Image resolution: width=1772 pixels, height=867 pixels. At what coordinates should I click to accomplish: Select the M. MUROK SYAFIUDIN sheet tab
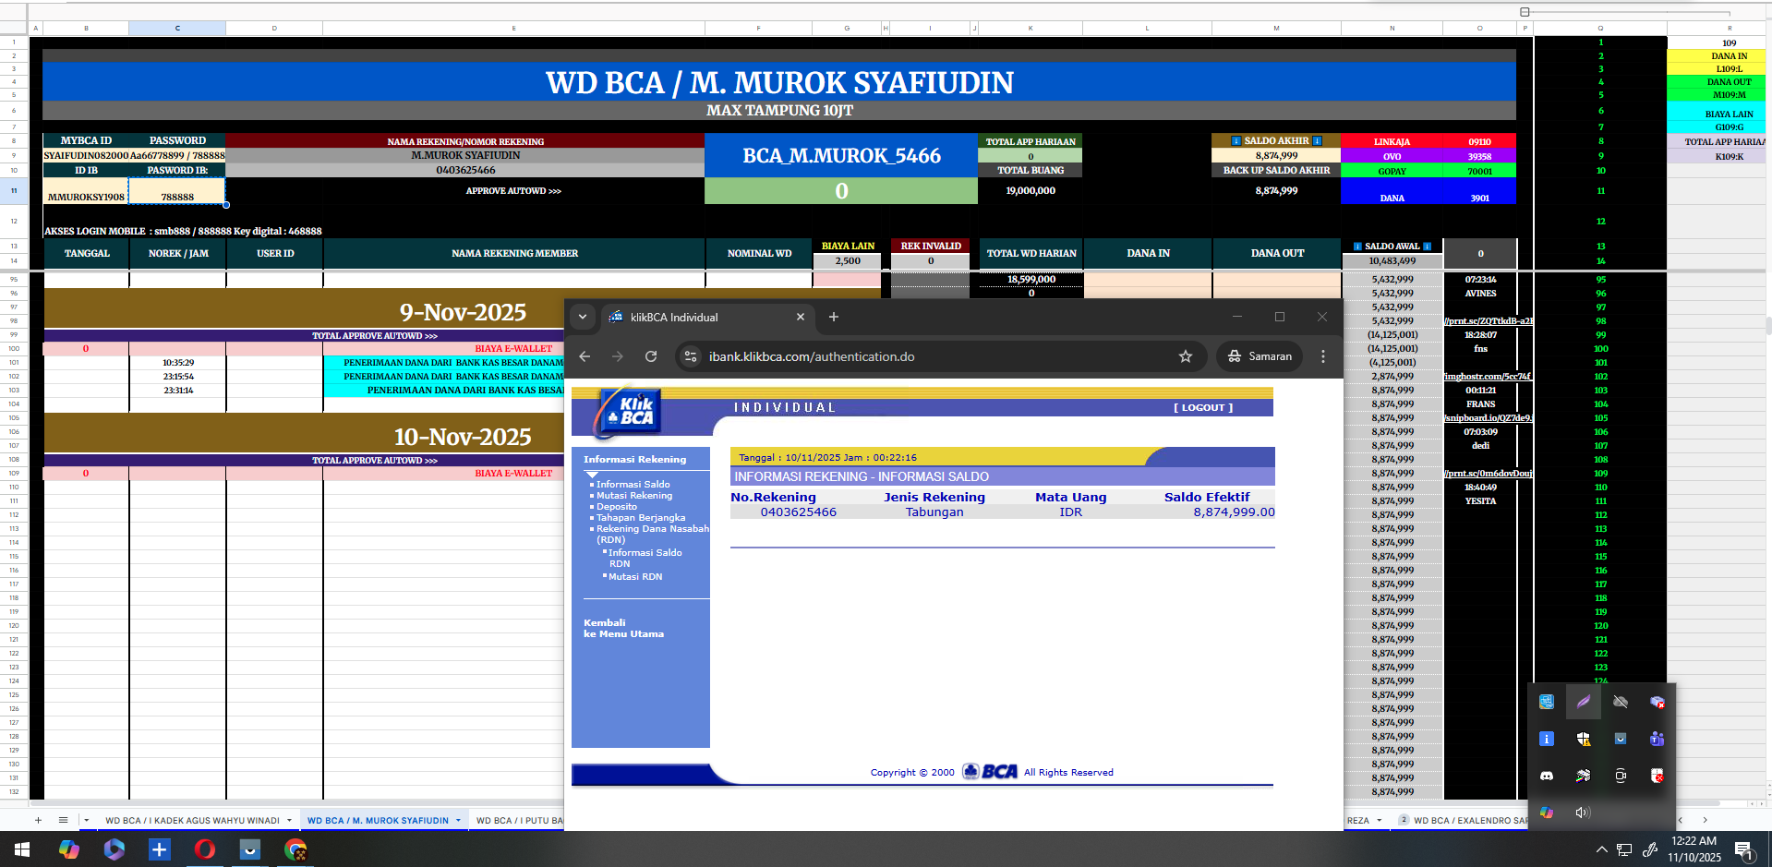point(378,820)
